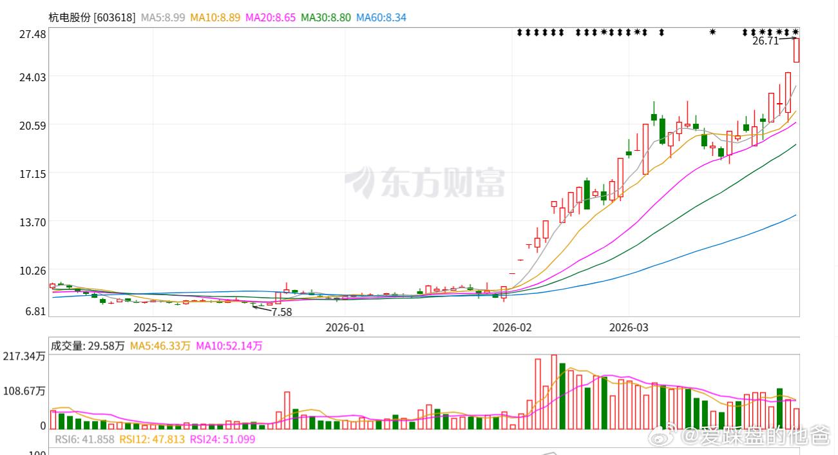
Task: Select the MA60:8.34 indicator label
Action: tap(381, 17)
